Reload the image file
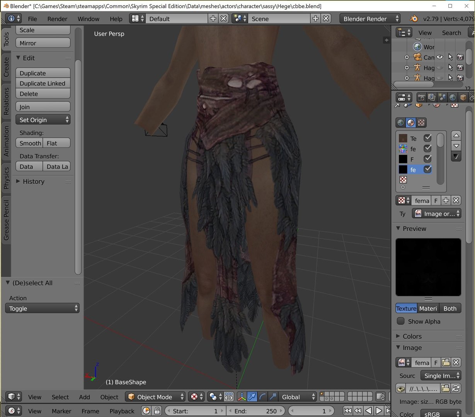This screenshot has height=417, width=475. (456, 388)
